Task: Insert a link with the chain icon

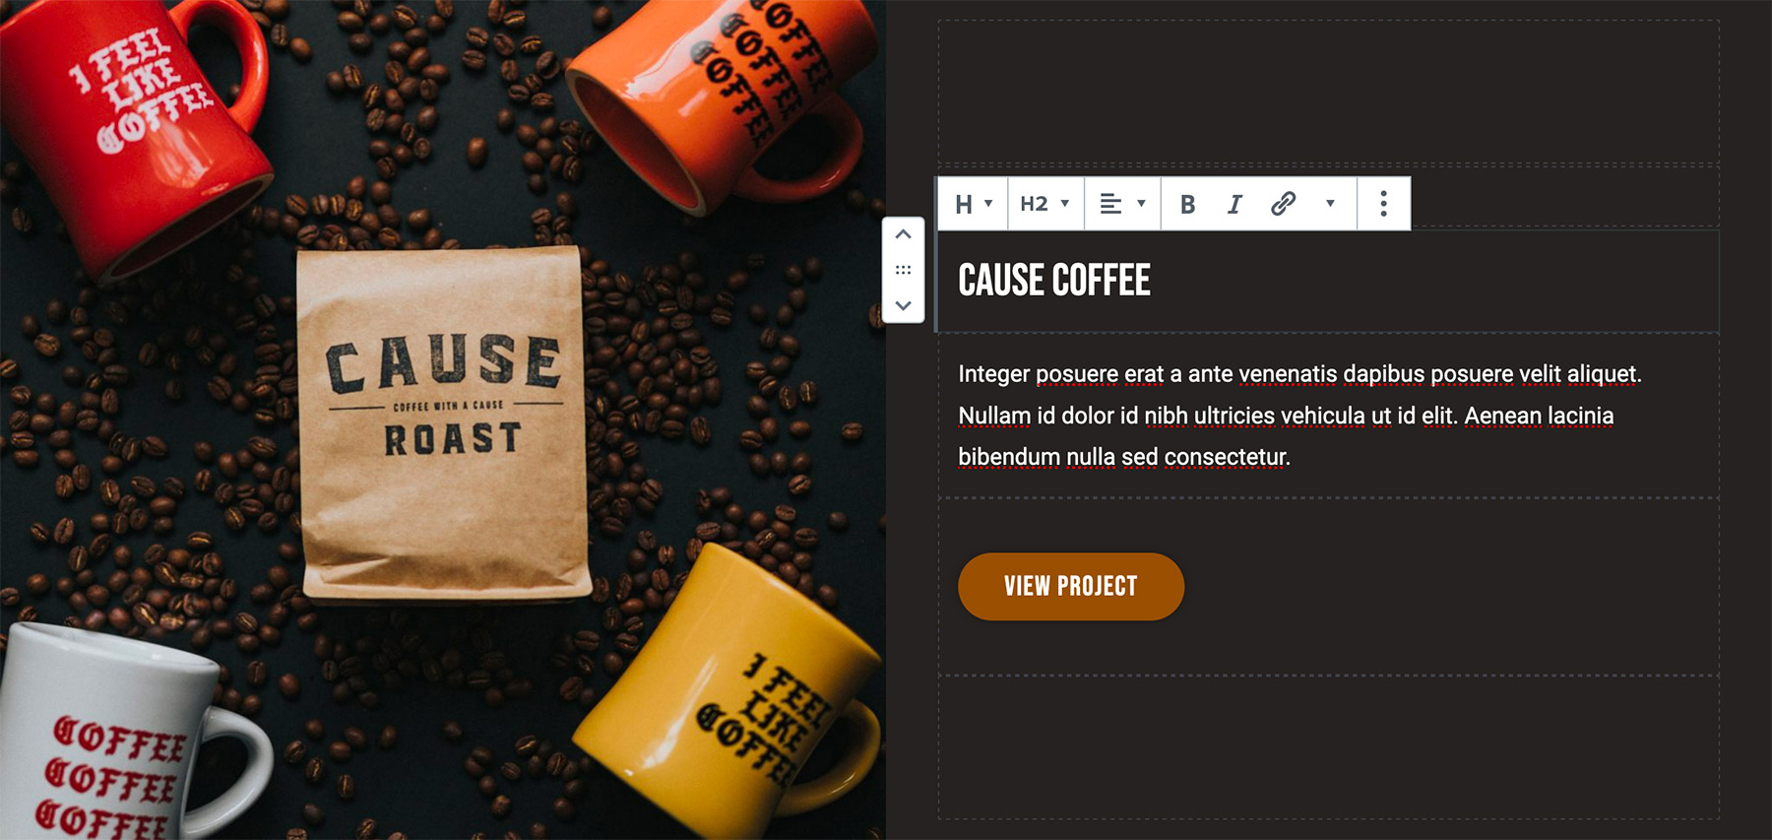Action: pyautogui.click(x=1283, y=204)
